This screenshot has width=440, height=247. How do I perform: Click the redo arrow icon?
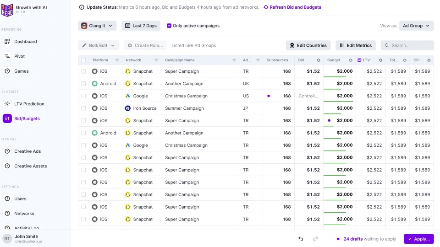tap(315, 239)
